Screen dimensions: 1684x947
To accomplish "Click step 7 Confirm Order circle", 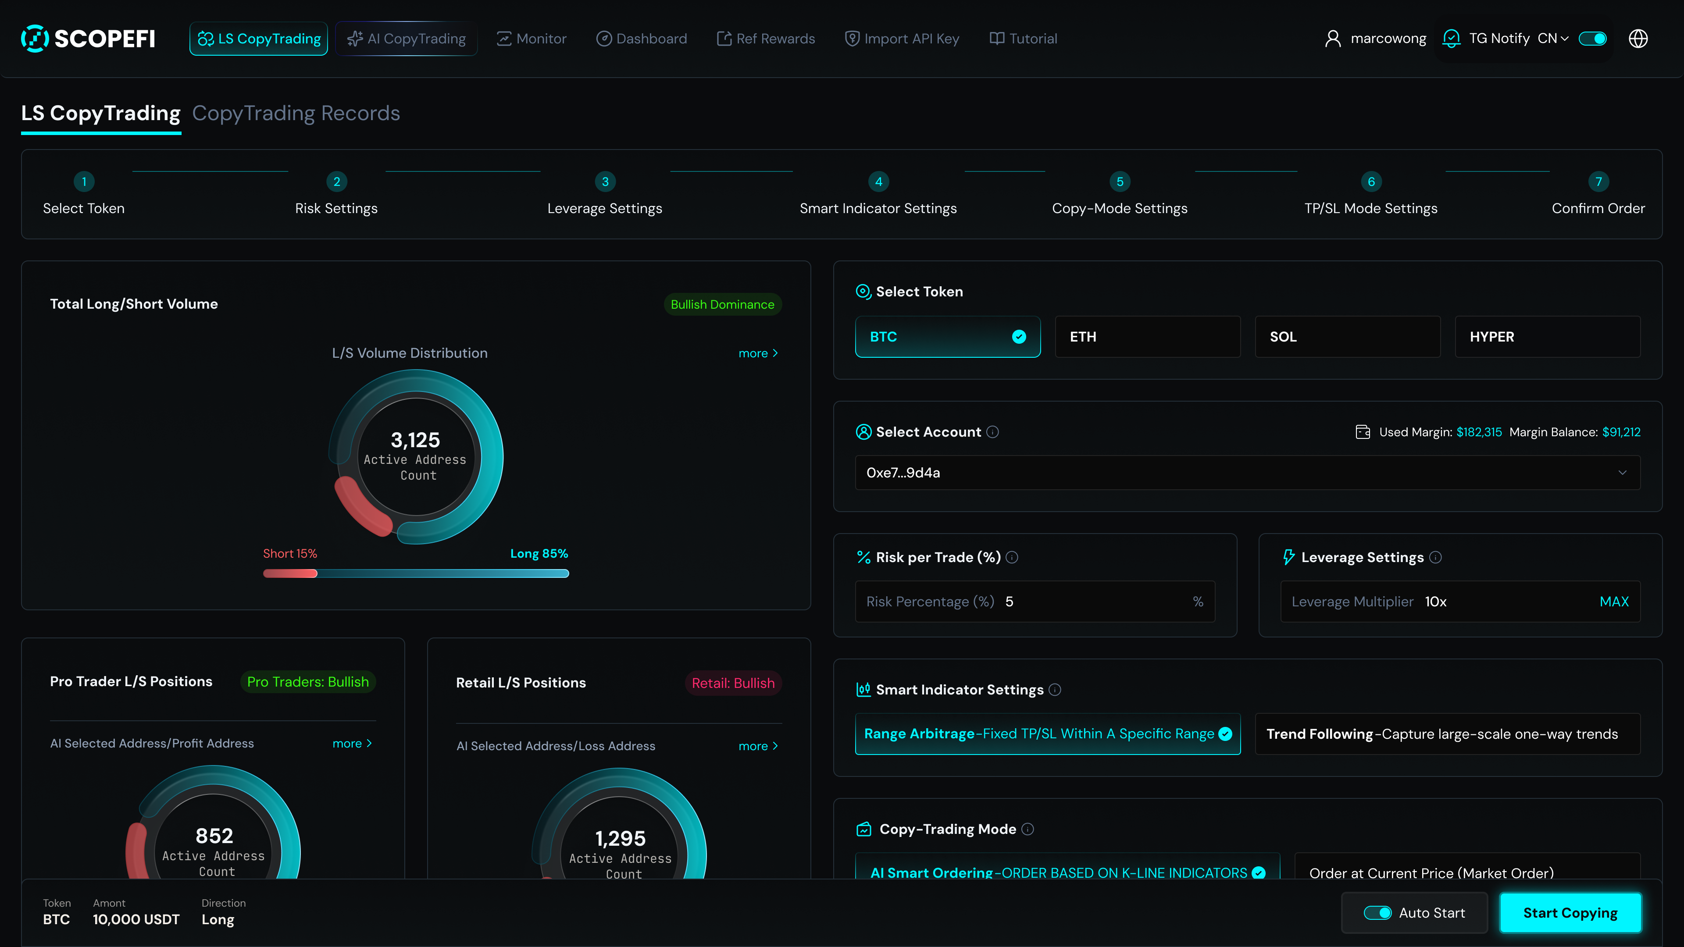I will pyautogui.click(x=1598, y=182).
